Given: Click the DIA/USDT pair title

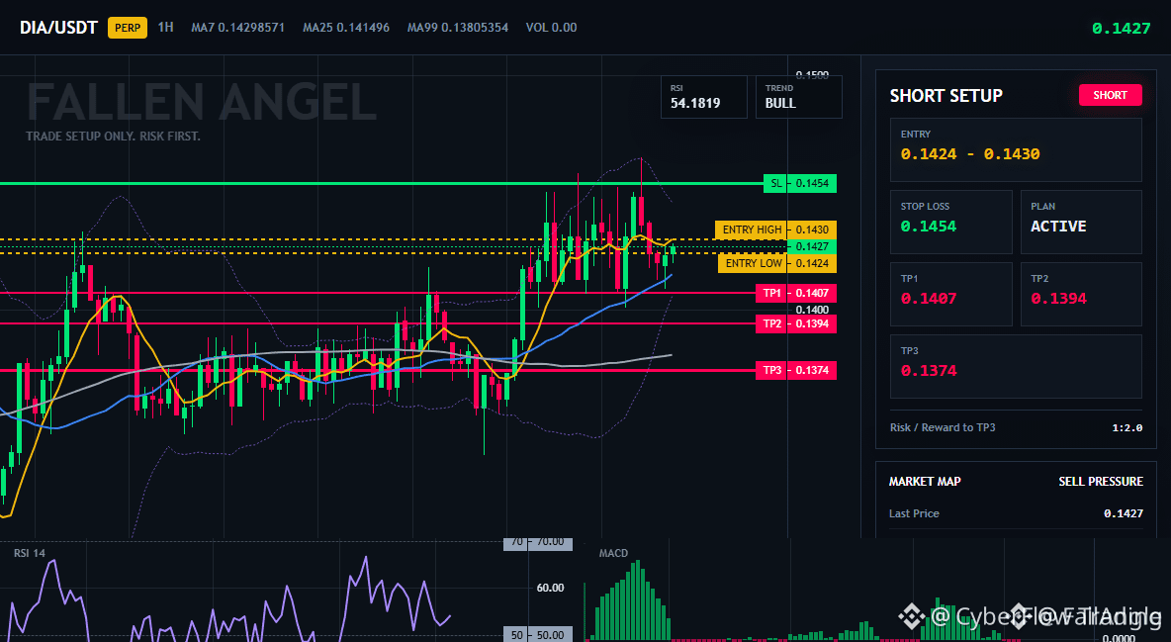Looking at the screenshot, I should (x=58, y=28).
